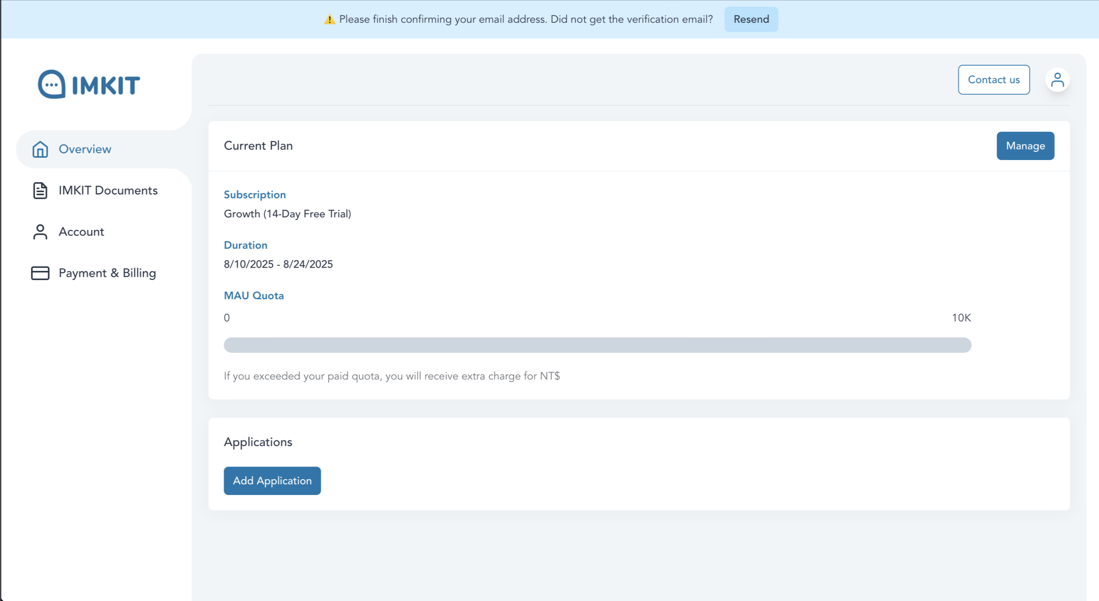The height and width of the screenshot is (601, 1099).
Task: Click Add Application button
Action: pyautogui.click(x=272, y=481)
